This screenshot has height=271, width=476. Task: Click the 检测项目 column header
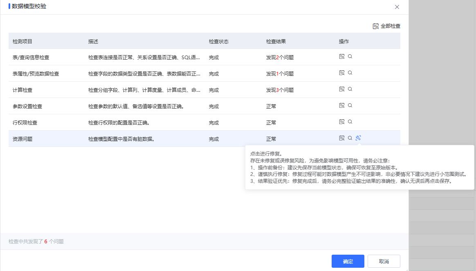point(22,42)
